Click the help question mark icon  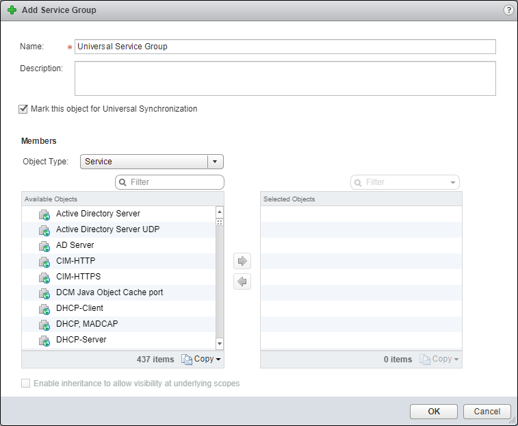coord(508,10)
